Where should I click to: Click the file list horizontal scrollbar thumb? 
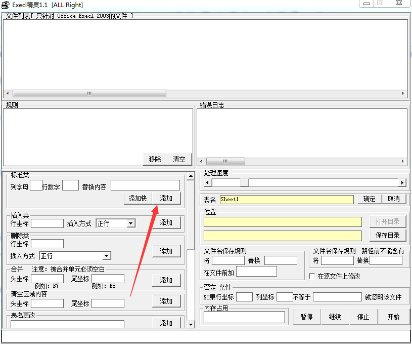coord(89,94)
